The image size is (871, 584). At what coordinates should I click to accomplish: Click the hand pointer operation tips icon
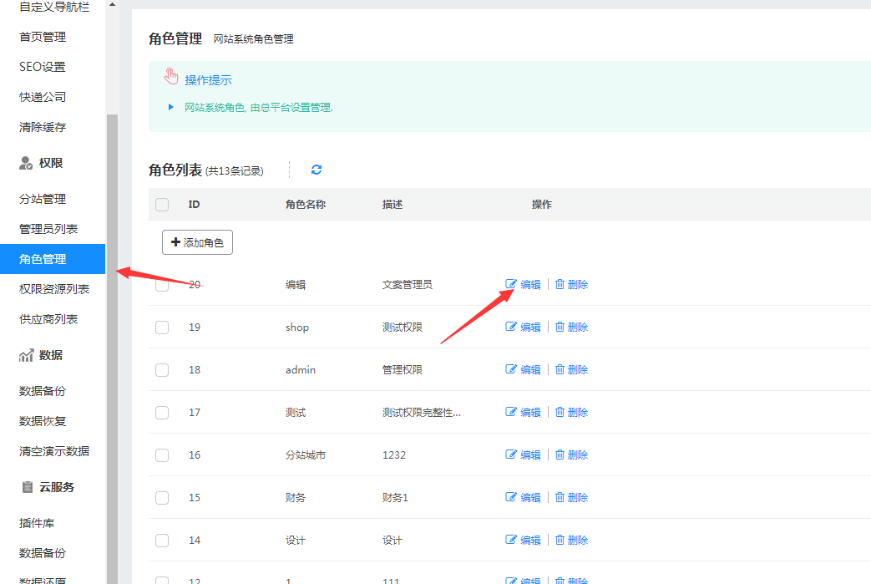pos(171,78)
